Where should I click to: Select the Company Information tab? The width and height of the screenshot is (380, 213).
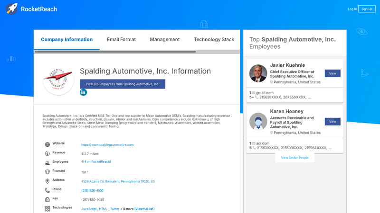tap(66, 39)
